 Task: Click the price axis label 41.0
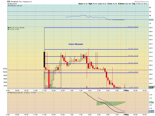click(151, 61)
